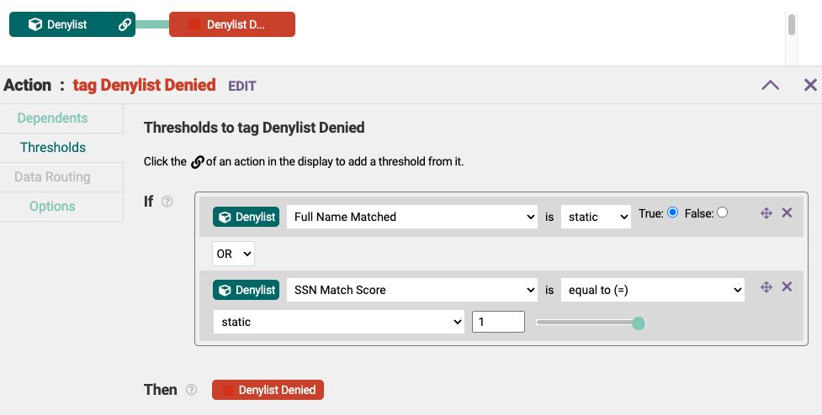Remove the Full Name Matched condition

[787, 213]
